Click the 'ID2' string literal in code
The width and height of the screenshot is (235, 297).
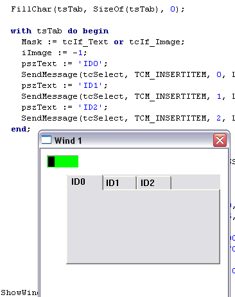(91, 107)
